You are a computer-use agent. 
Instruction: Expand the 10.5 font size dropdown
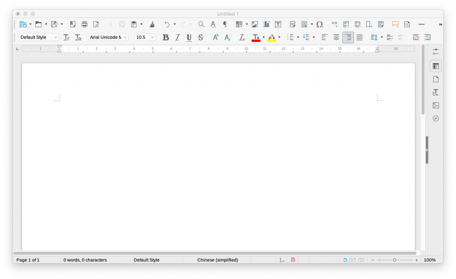coord(152,37)
